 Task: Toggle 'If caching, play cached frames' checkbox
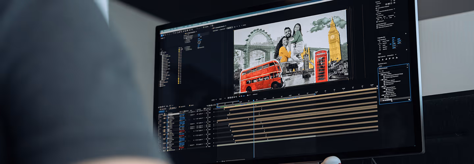coord(377,26)
